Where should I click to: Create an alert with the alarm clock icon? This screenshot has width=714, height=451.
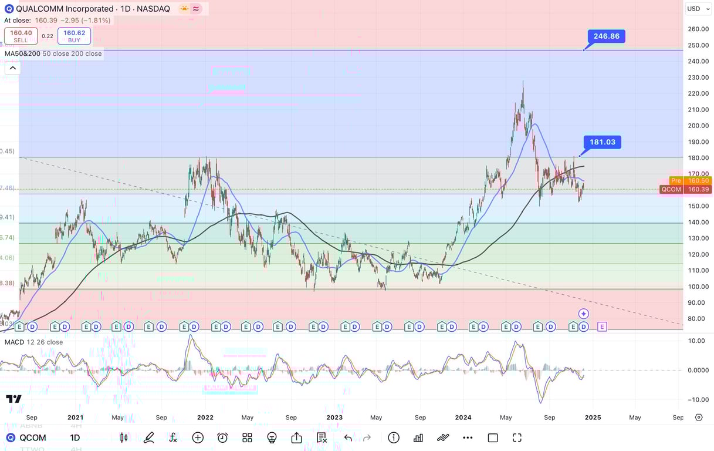222,437
